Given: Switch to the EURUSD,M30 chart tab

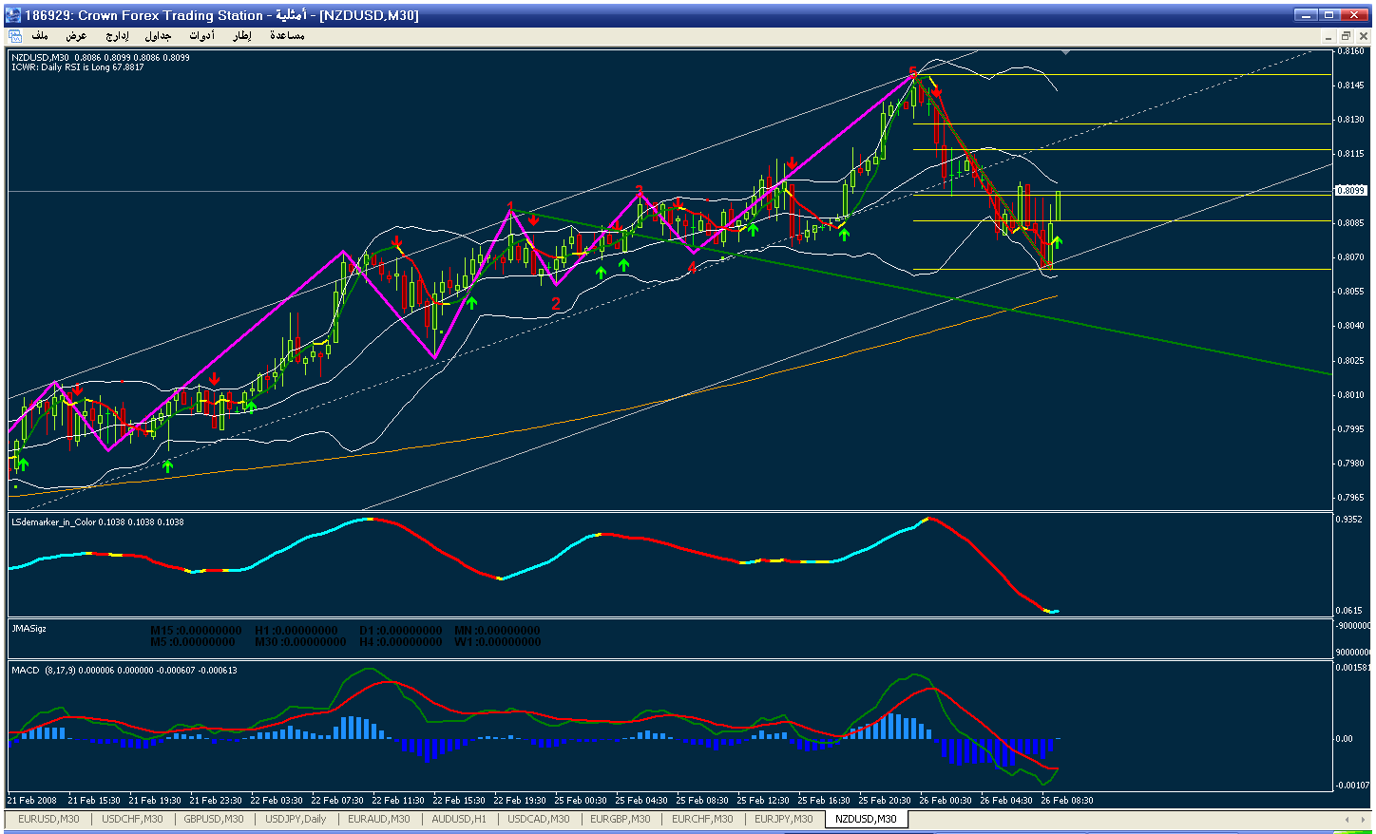Looking at the screenshot, I should point(48,819).
